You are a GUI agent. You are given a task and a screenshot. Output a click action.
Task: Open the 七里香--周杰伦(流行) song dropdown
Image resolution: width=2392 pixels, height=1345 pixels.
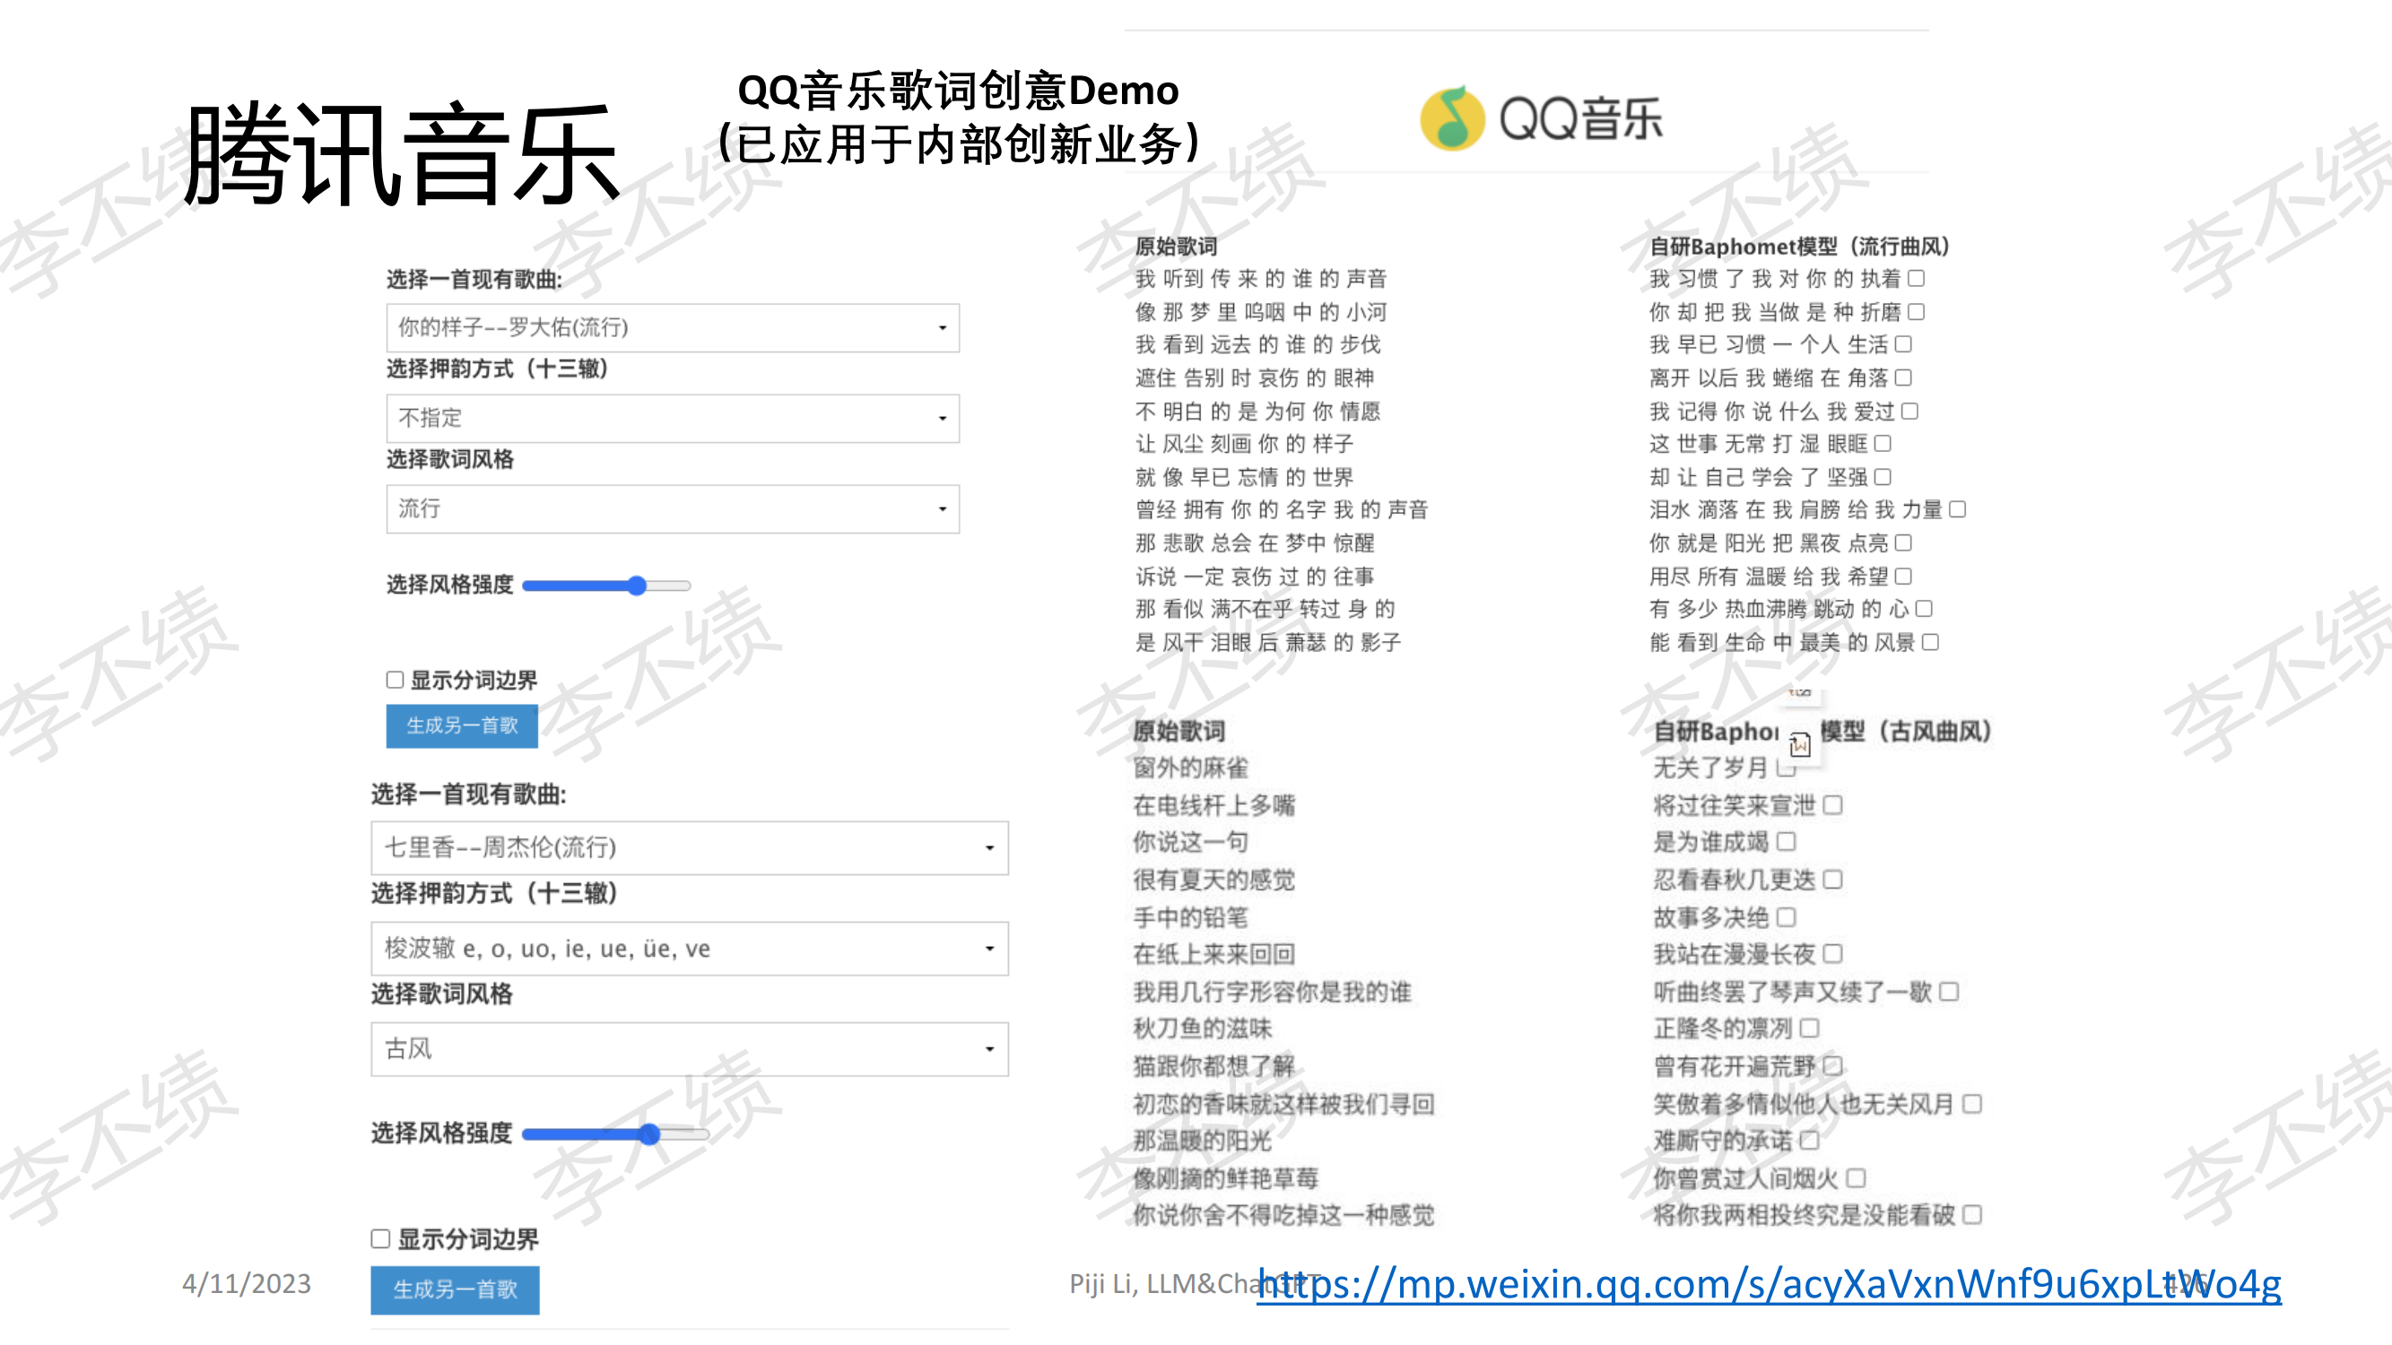pyautogui.click(x=689, y=847)
